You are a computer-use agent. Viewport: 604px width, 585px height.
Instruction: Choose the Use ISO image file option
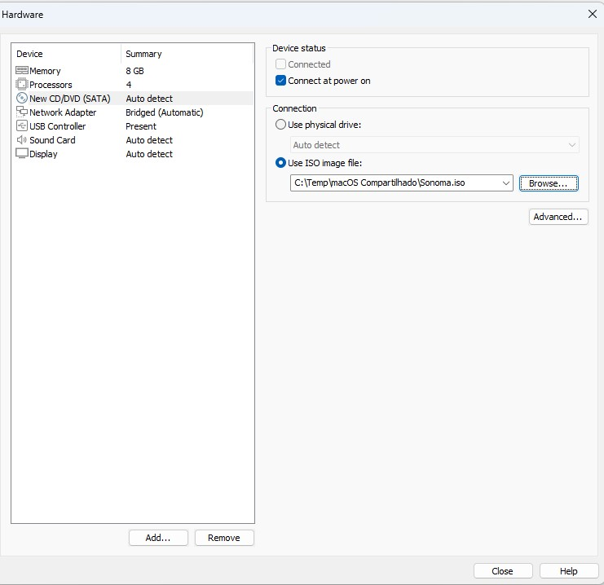(x=281, y=163)
